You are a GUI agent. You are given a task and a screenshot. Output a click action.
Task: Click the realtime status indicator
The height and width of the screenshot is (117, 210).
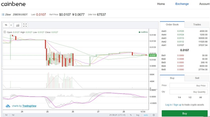(x=143, y=32)
